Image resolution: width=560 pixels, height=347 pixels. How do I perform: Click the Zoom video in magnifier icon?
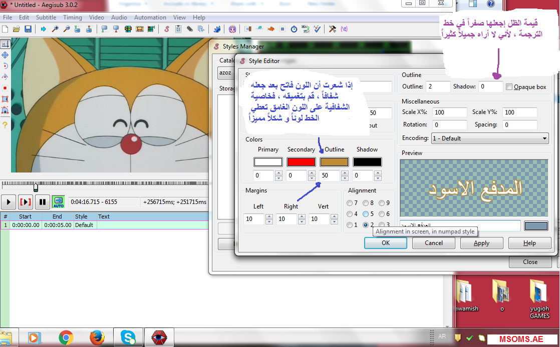tap(55, 29)
